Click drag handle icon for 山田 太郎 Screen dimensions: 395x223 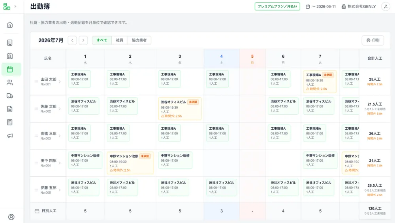coord(36,81)
